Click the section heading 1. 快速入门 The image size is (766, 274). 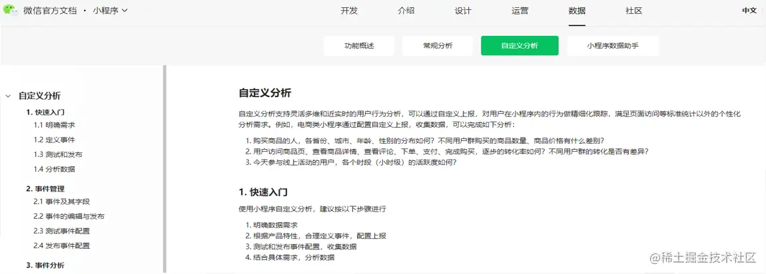pyautogui.click(x=263, y=192)
